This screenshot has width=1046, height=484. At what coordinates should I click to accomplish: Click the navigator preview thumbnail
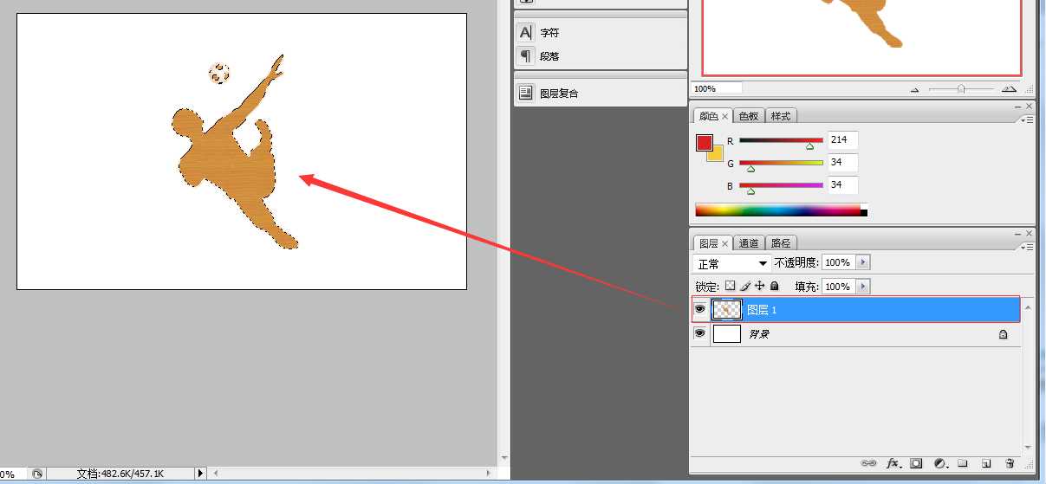point(861,37)
